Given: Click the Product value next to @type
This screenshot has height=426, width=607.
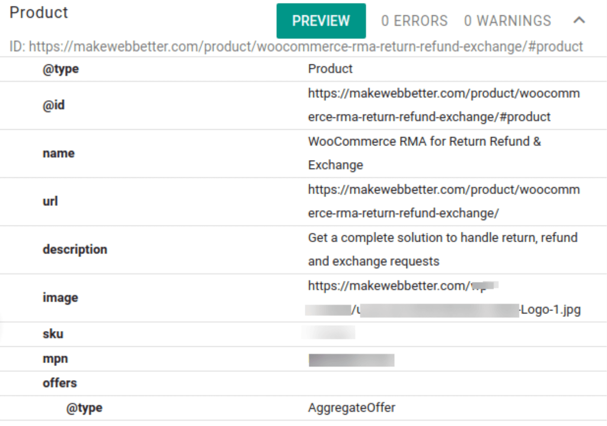Looking at the screenshot, I should pos(330,69).
